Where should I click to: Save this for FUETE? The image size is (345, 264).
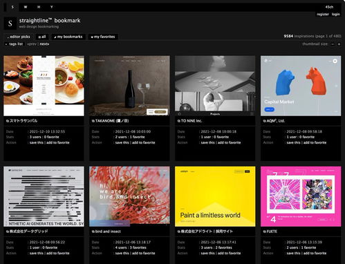[294, 253]
